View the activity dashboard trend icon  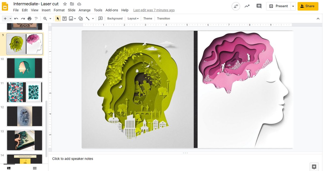click(x=247, y=6)
